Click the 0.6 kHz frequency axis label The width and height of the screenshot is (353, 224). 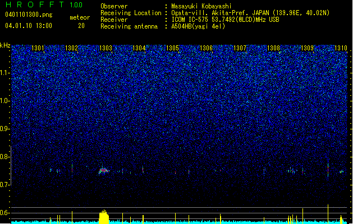[x=5, y=213]
